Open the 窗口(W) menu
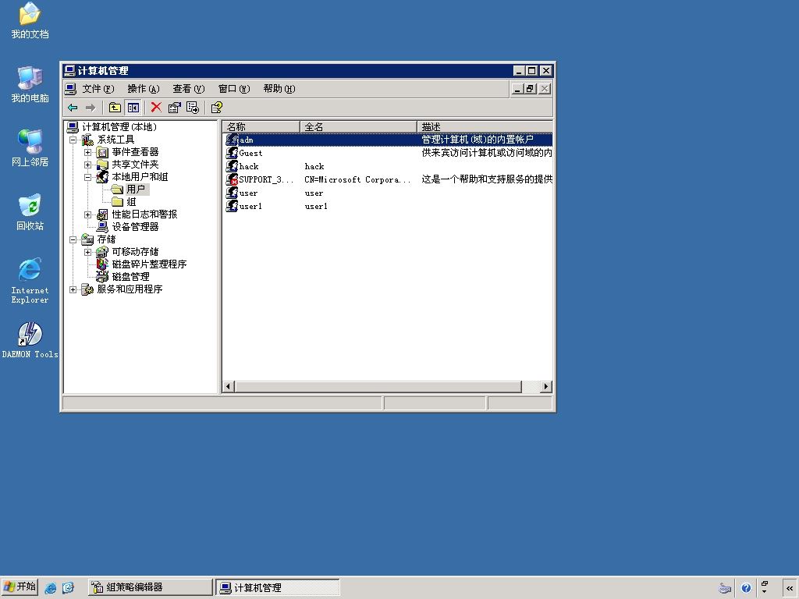The height and width of the screenshot is (599, 799). (234, 89)
